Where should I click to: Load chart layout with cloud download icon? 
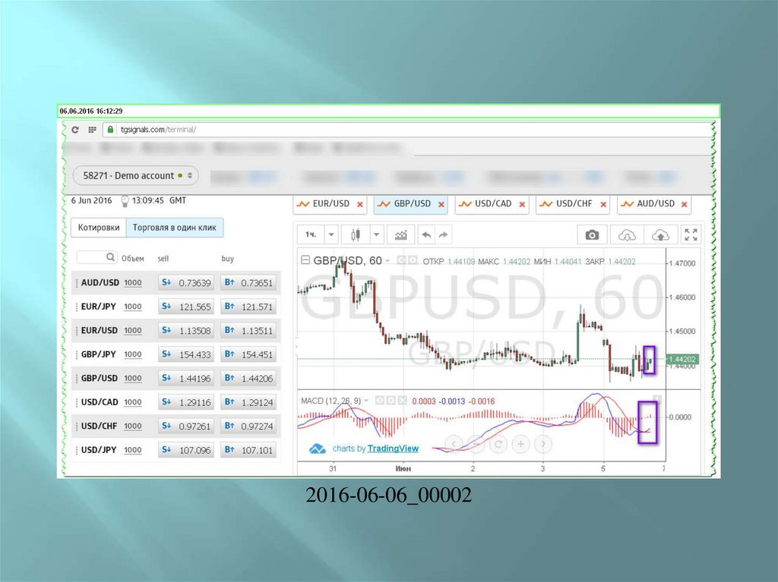tap(627, 235)
